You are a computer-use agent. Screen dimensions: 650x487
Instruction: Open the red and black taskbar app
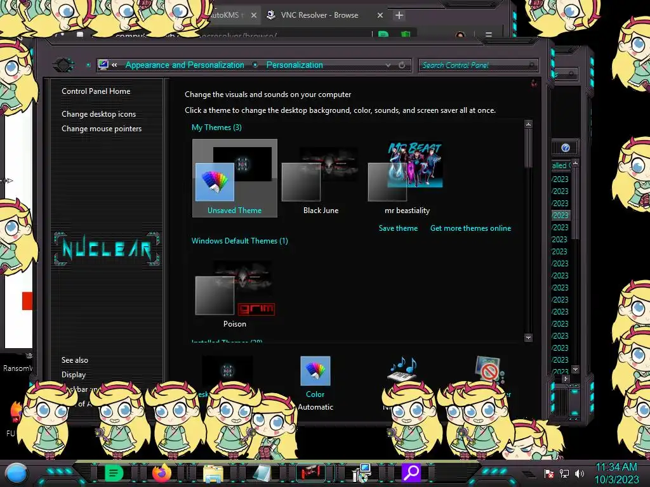tap(311, 472)
